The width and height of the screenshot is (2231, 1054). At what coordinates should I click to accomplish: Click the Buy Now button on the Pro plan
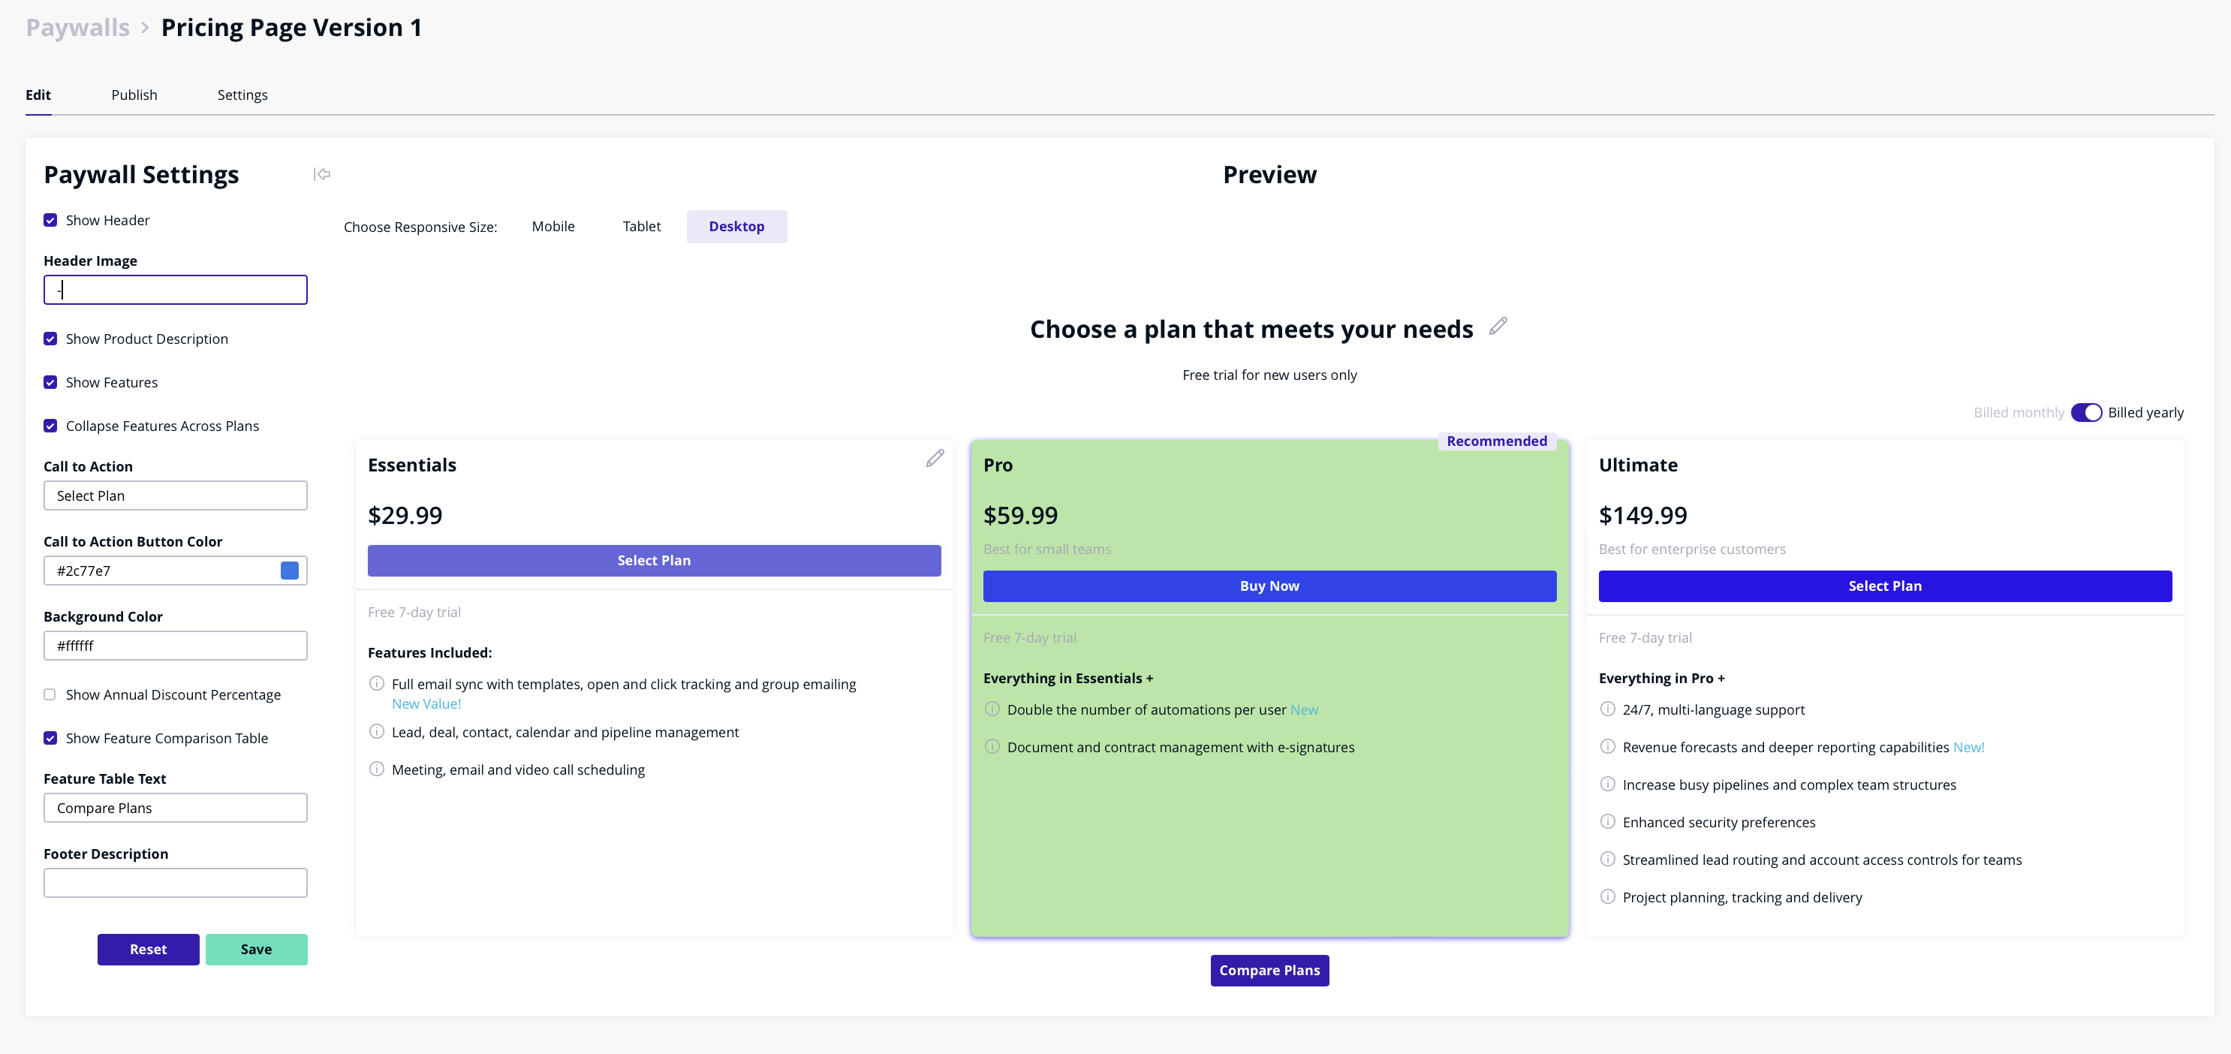point(1269,586)
